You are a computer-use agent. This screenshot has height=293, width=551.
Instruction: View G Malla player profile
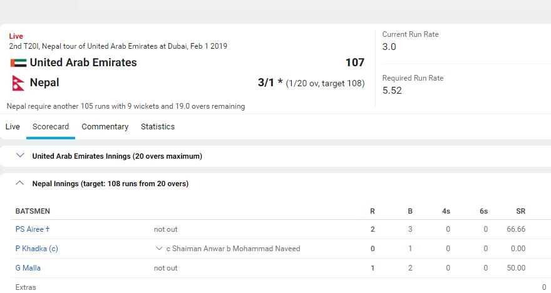pyautogui.click(x=28, y=268)
